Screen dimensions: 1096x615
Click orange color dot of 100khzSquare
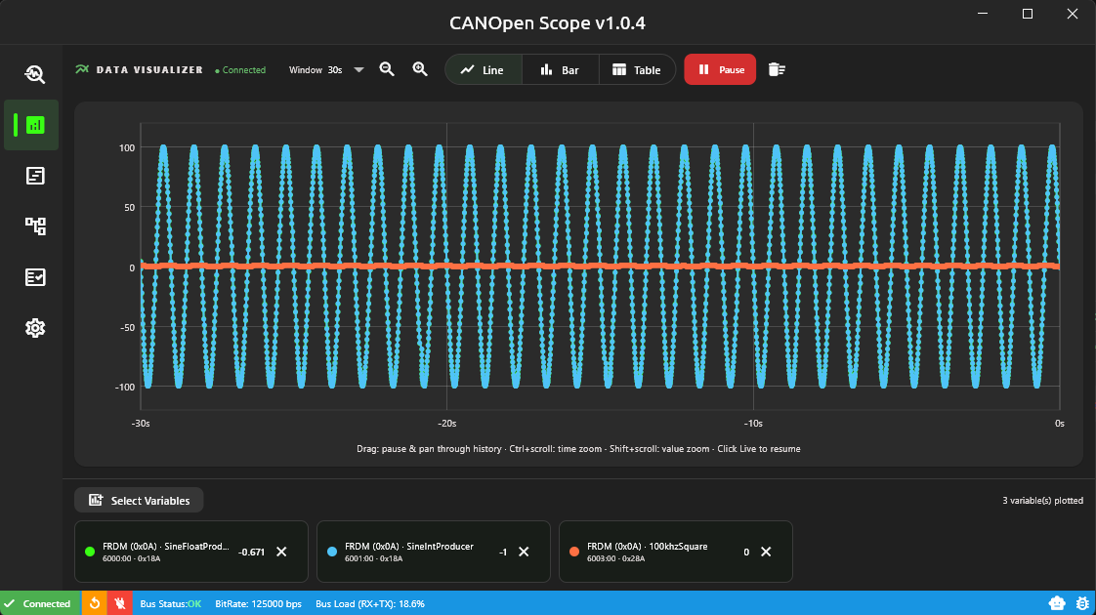point(573,552)
